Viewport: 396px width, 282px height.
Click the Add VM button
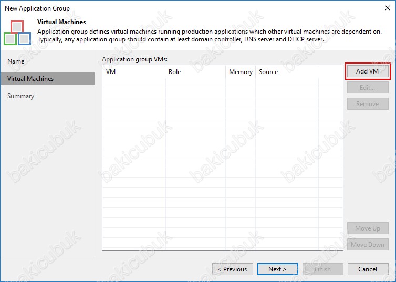[368, 71]
